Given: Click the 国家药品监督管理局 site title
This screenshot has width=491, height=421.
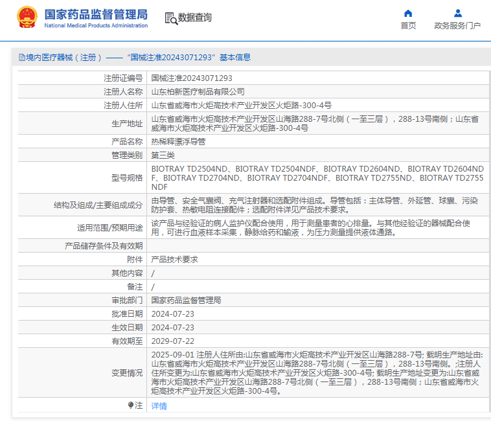Looking at the screenshot, I should click(96, 14).
